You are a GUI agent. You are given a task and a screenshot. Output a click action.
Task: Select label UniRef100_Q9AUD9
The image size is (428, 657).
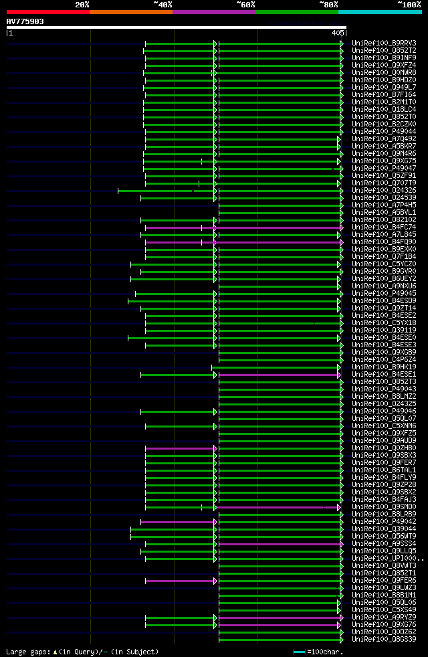point(384,441)
